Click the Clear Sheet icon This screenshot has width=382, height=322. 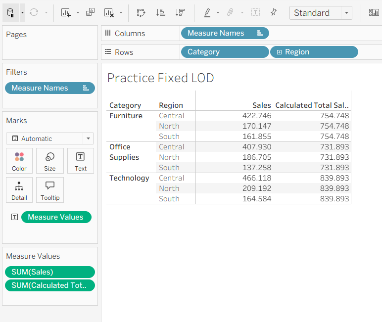tap(109, 12)
